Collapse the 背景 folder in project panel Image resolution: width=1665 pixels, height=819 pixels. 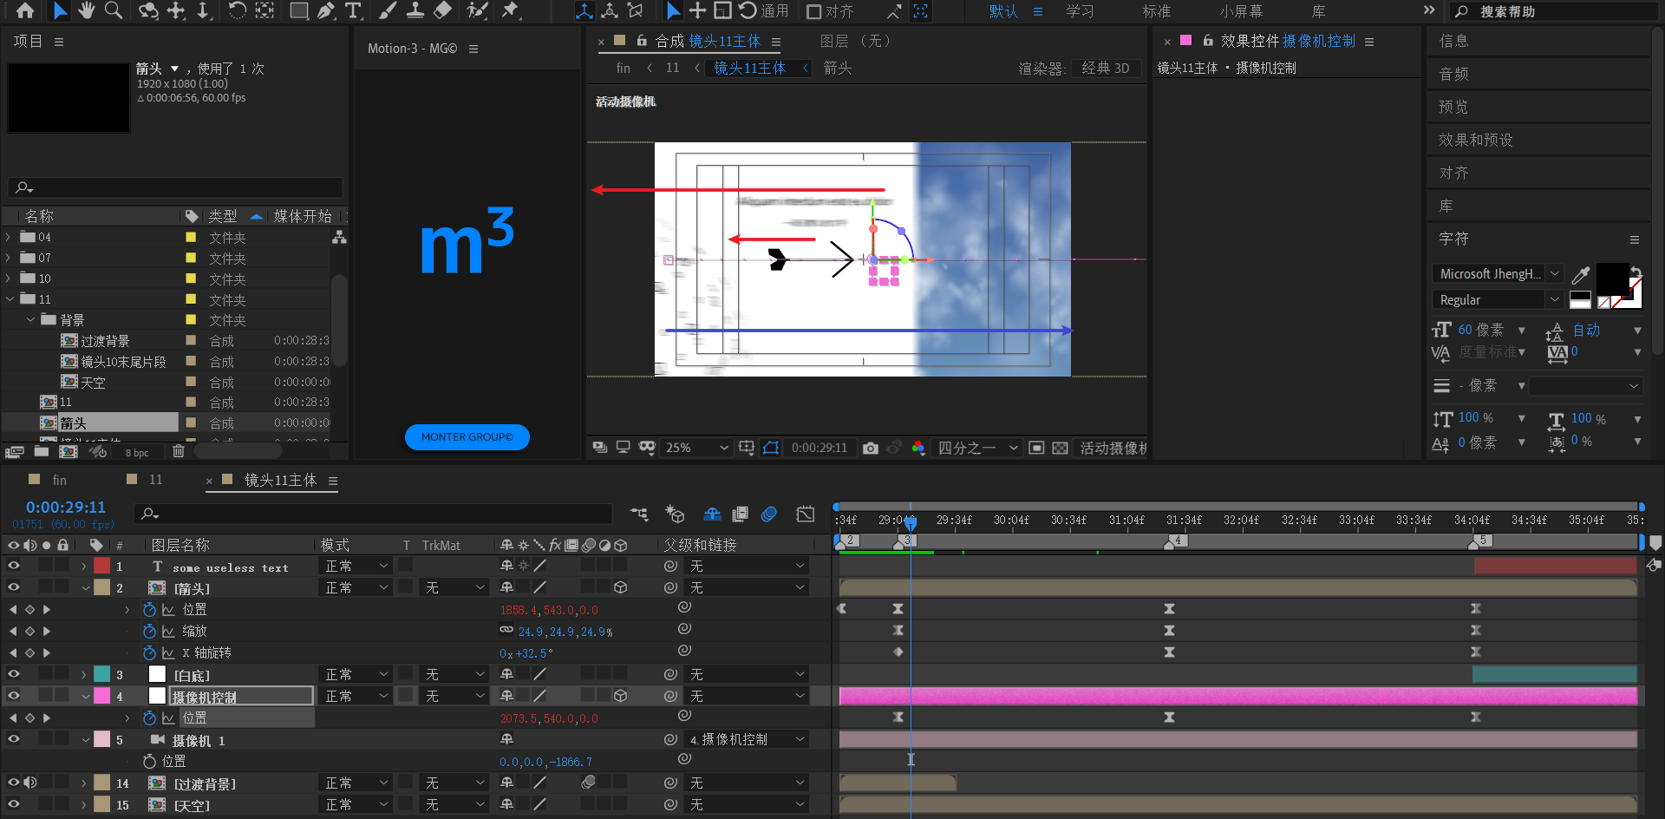tap(30, 320)
